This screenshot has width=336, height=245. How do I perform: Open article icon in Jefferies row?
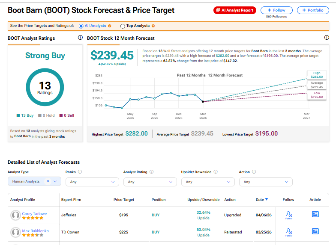(x=315, y=214)
